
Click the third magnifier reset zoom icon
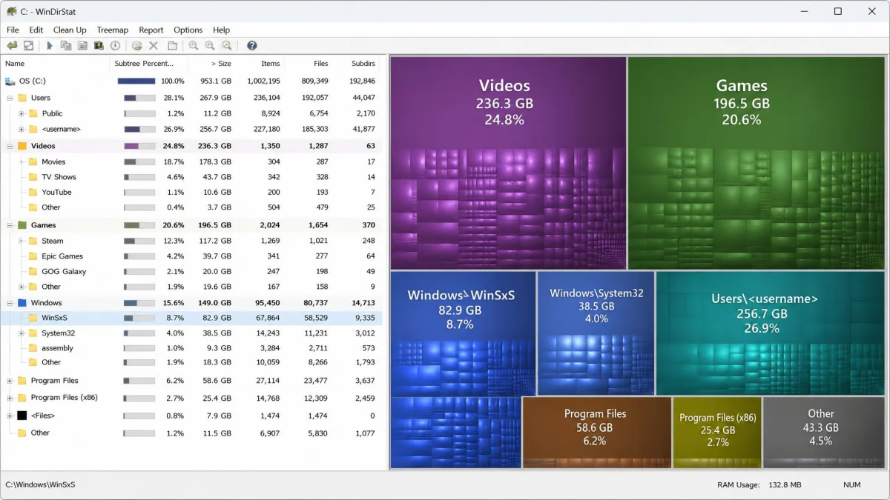(227, 46)
